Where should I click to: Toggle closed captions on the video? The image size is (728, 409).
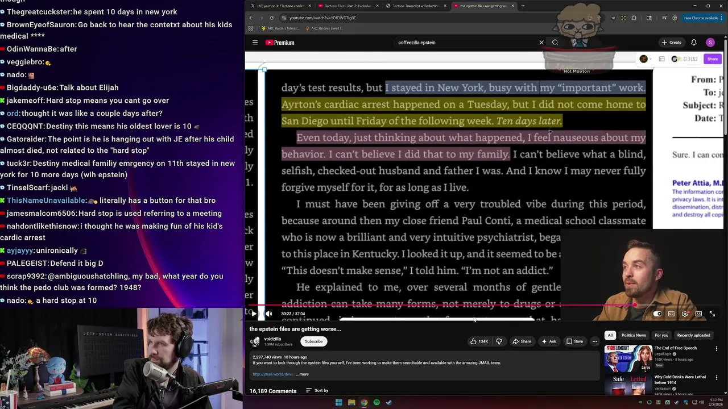[671, 314]
